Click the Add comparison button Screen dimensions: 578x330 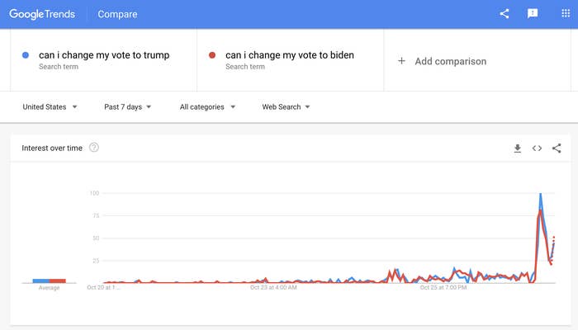click(x=442, y=61)
